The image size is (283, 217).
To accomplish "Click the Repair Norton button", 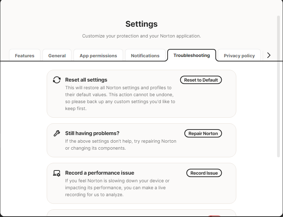I will coord(203,133).
